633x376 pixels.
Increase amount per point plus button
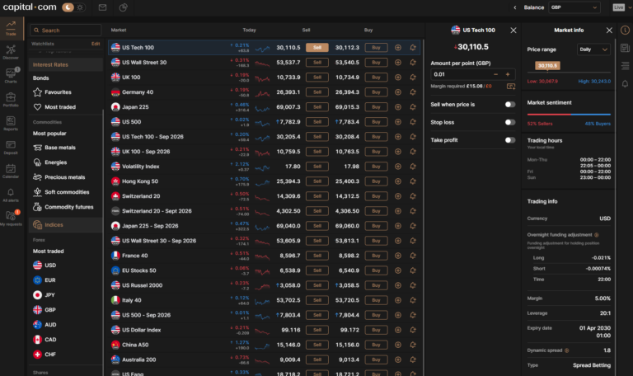pos(508,74)
